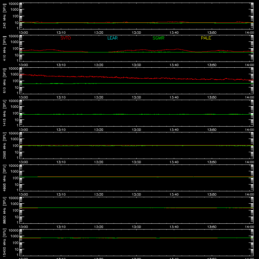Click 13:20 time label under 410 MHz panel
259x259 pixels.
point(99,65)
